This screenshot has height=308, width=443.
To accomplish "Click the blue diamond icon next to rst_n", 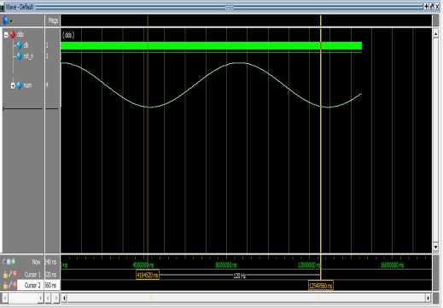I will (x=19, y=56).
